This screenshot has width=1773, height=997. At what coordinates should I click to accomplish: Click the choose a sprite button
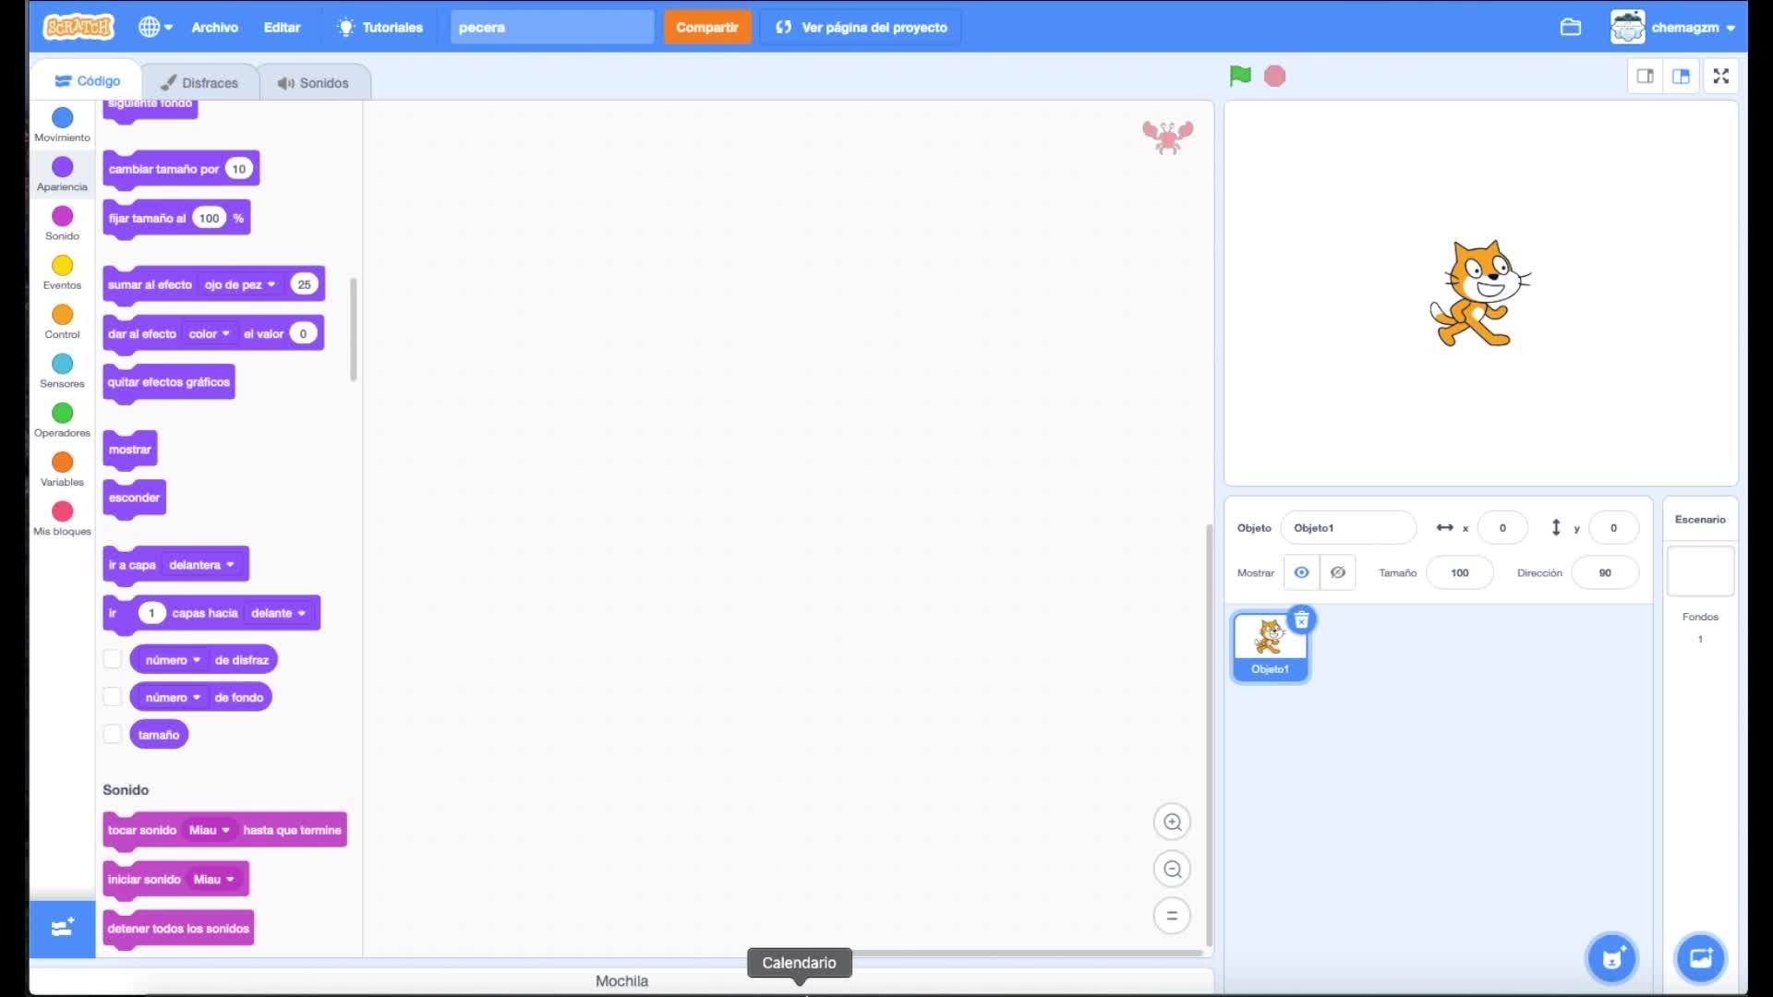click(1611, 958)
